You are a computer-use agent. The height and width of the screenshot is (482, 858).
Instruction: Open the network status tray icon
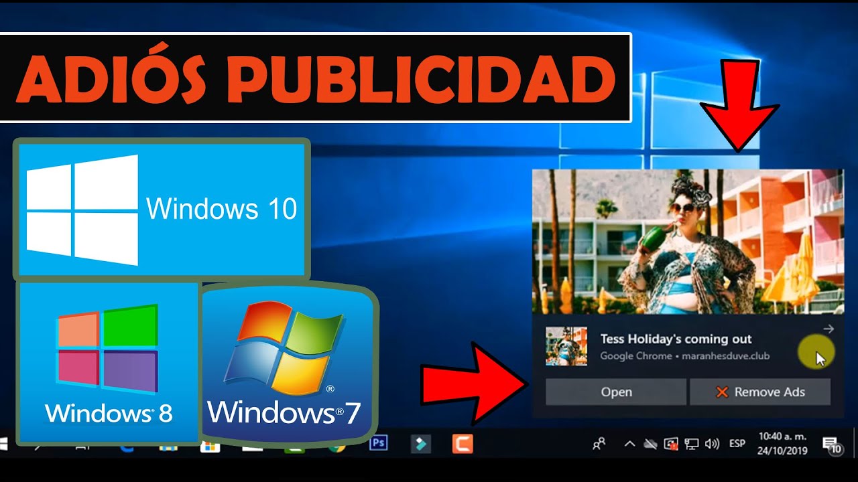pyautogui.click(x=692, y=443)
